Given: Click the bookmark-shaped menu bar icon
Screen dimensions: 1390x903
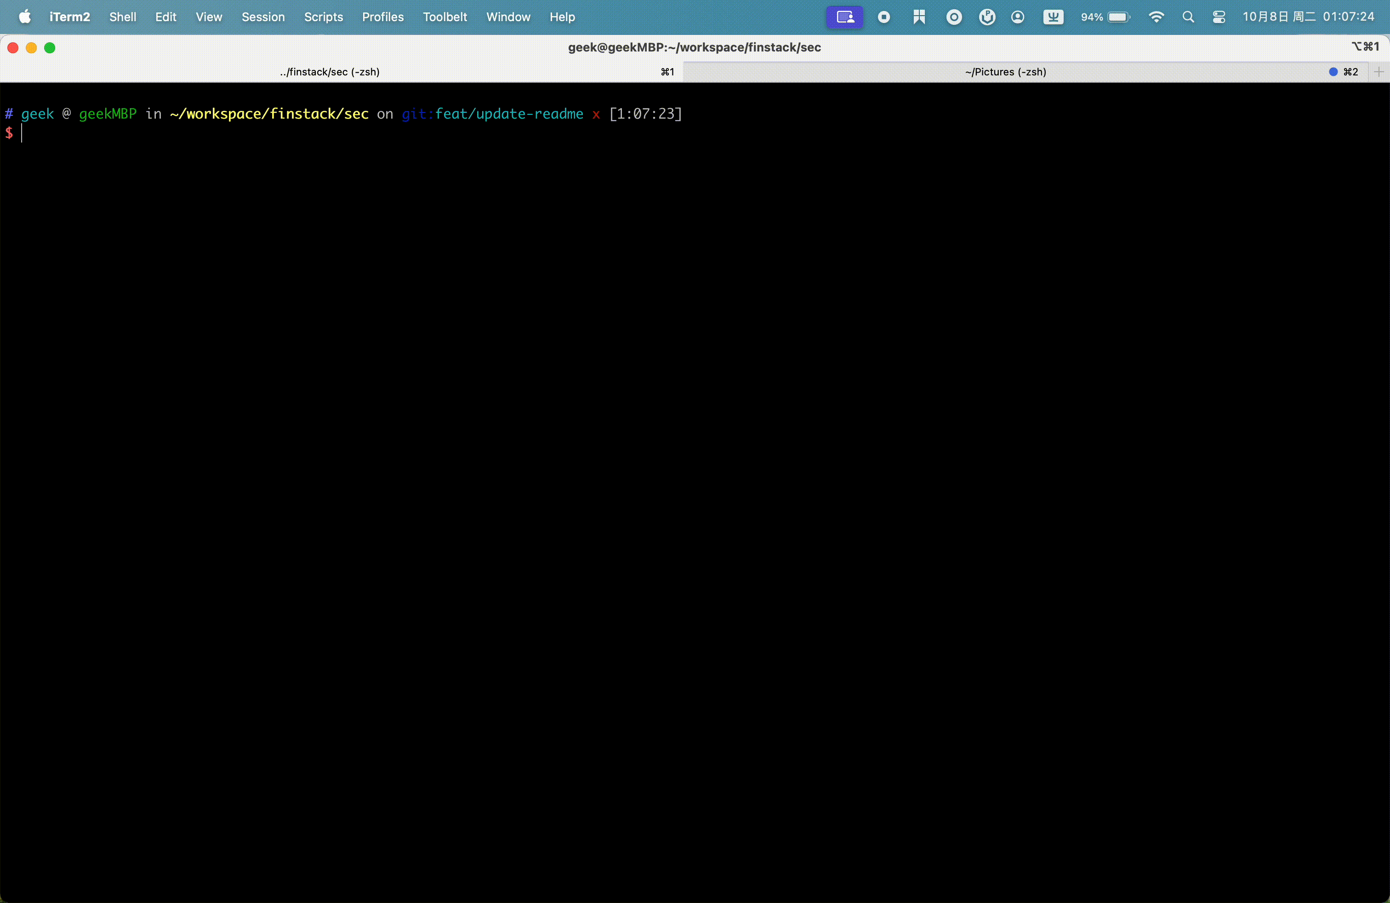Looking at the screenshot, I should pyautogui.click(x=919, y=17).
